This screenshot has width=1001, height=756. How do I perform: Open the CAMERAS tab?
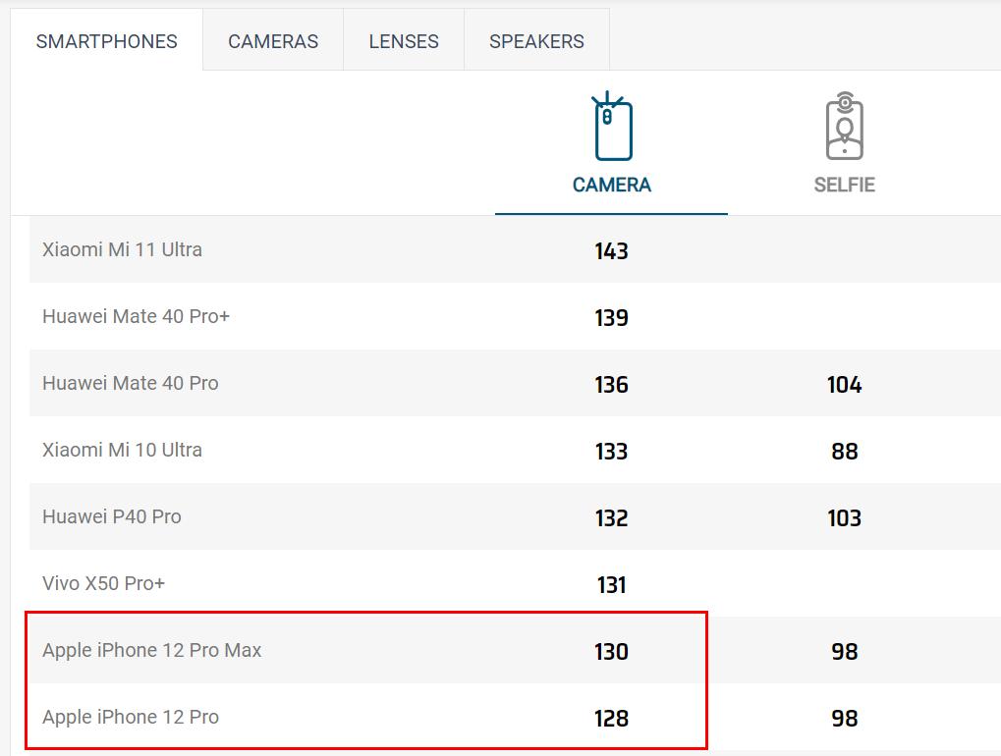click(273, 41)
